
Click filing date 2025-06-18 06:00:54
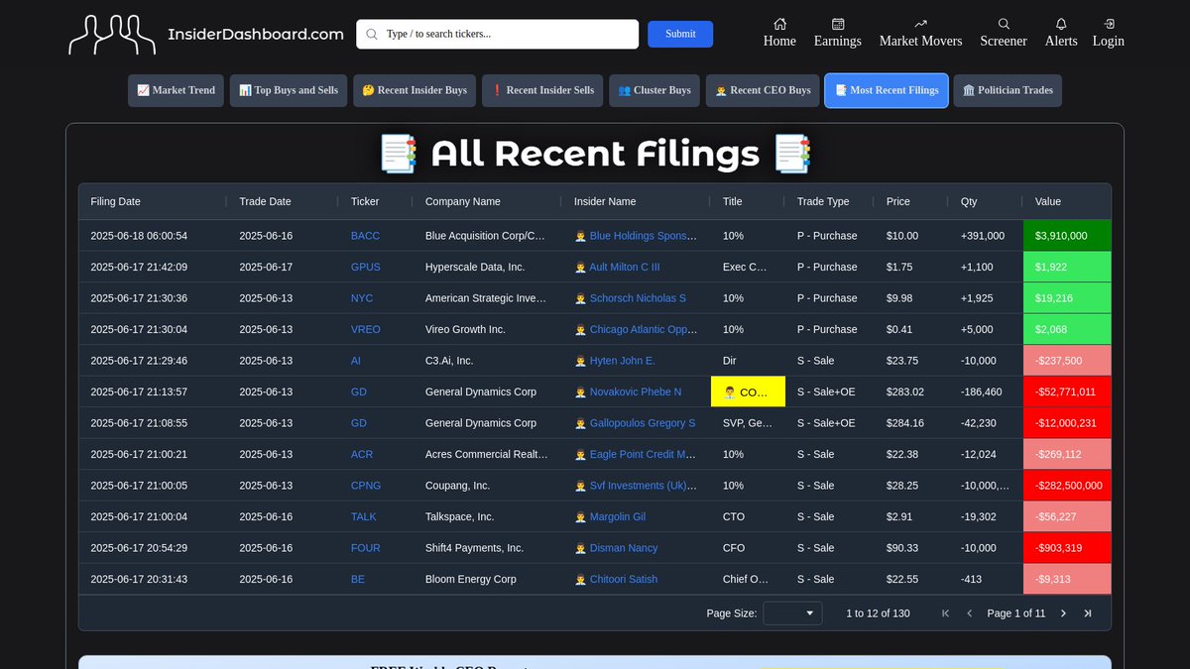(139, 236)
